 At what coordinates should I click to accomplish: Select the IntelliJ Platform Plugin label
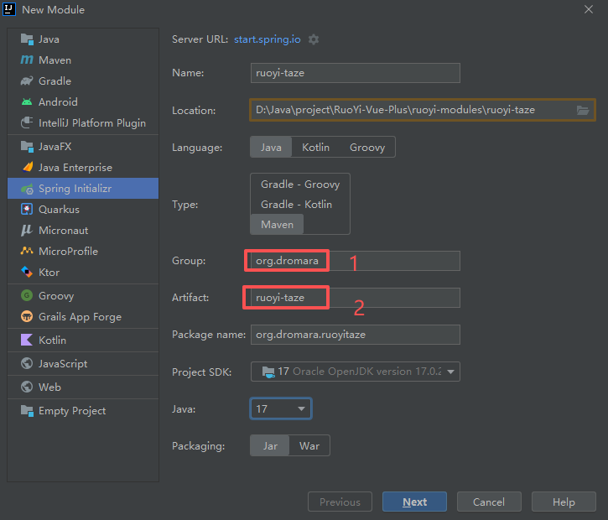tap(92, 123)
